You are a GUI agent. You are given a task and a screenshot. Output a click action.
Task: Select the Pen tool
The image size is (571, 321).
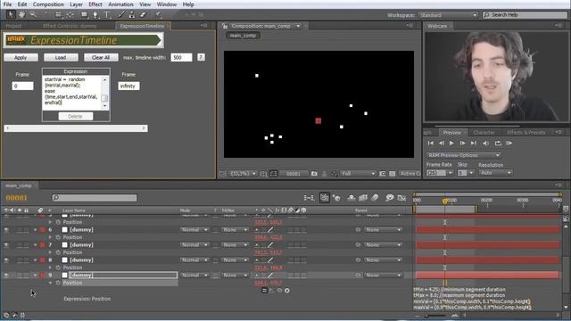coord(95,14)
